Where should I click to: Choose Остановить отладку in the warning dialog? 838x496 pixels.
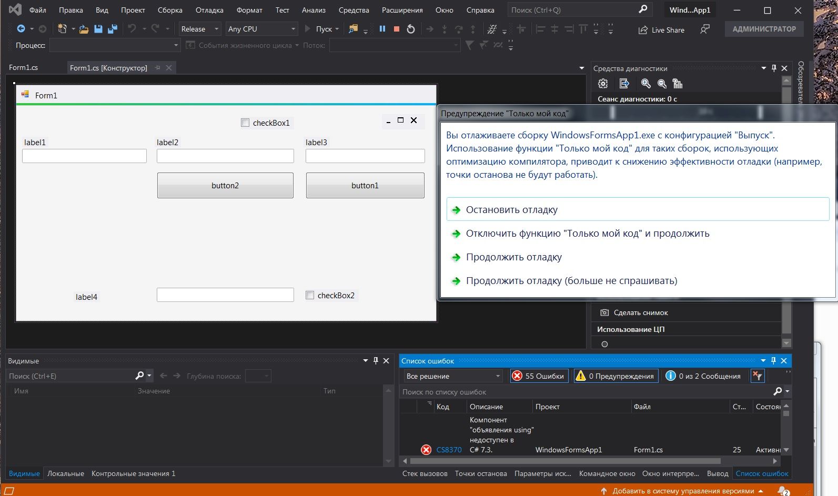pyautogui.click(x=511, y=209)
